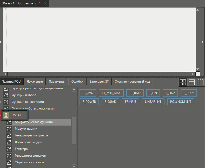205x168 pixels.
Task: Switch palette to column view
Action: (x=200, y=82)
